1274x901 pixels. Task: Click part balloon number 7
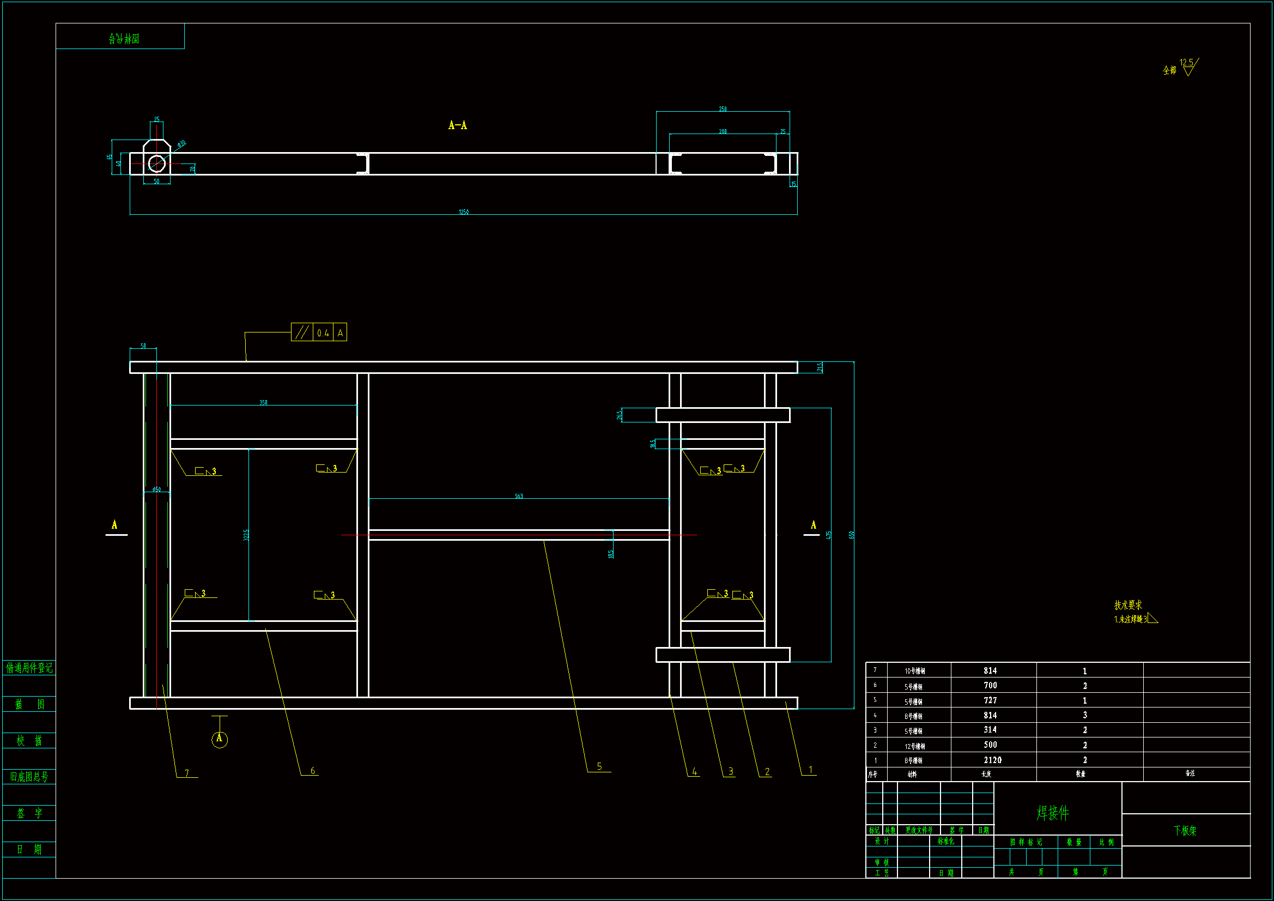click(187, 773)
